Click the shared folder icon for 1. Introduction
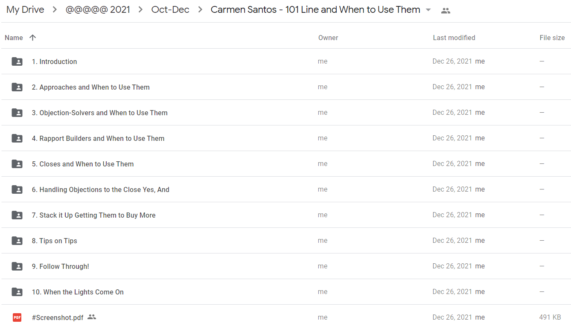571x329 pixels. 17,61
